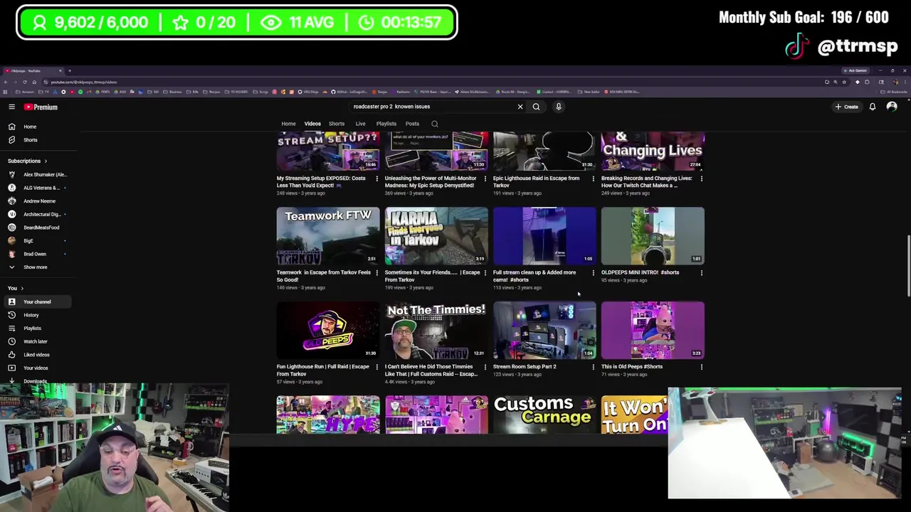
Task: Clear the YouTube search box with X
Action: (x=520, y=107)
